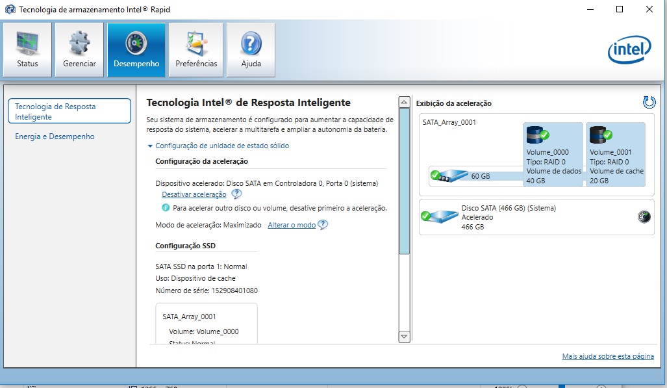
Task: Select the Volume_0001 cache volume icon
Action: [x=601, y=135]
